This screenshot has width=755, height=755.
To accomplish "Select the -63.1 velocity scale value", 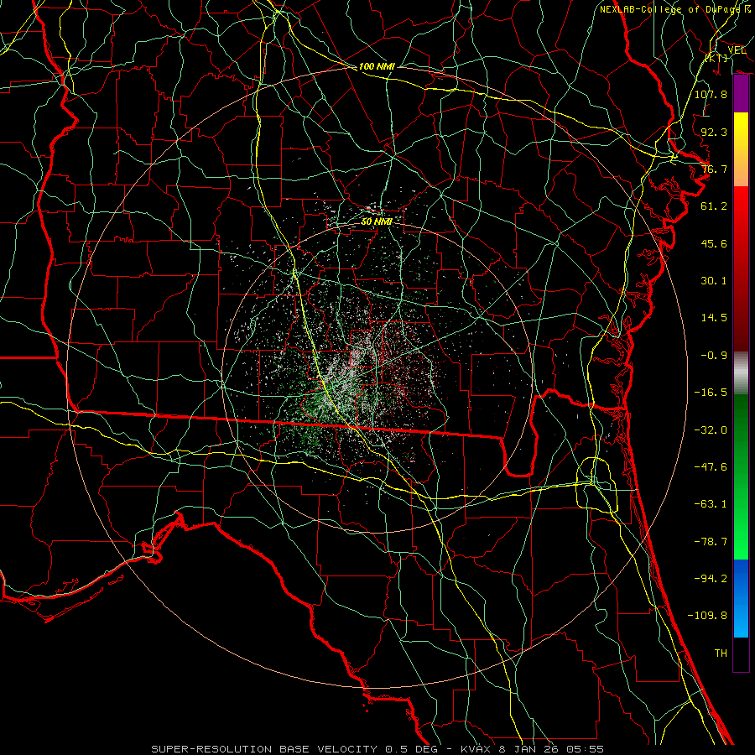I will pyautogui.click(x=711, y=504).
